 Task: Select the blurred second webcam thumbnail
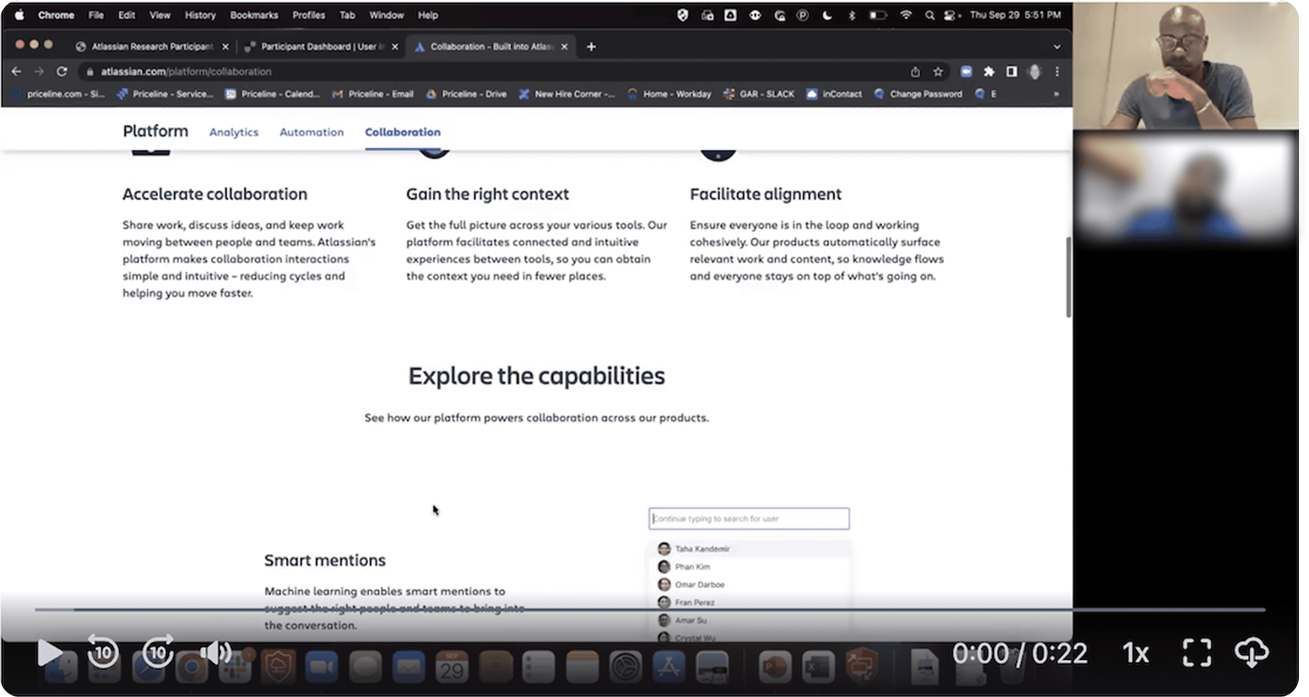(1185, 187)
